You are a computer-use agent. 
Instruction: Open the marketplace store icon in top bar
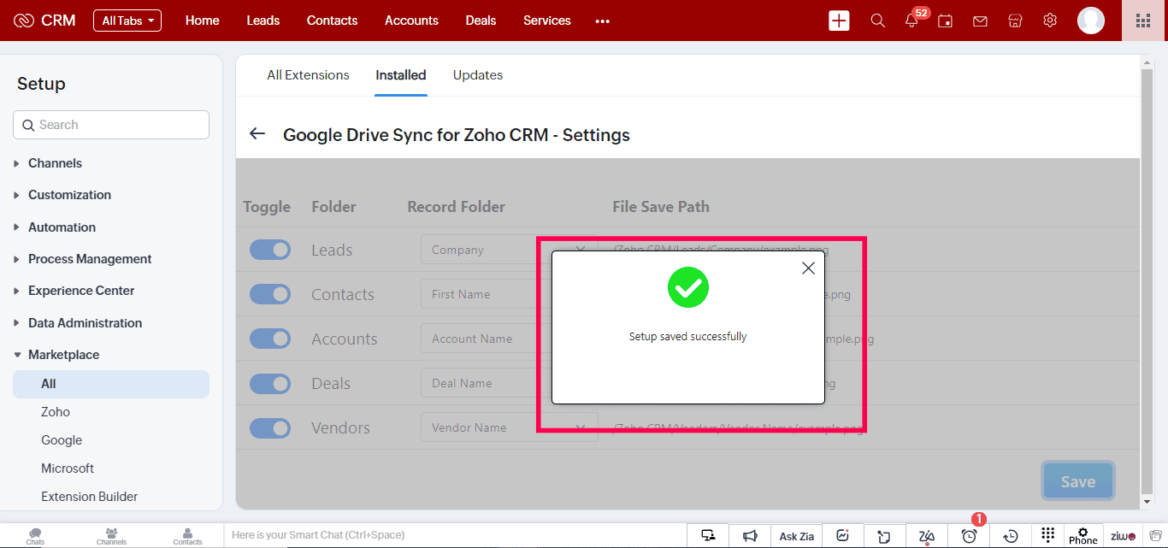tap(1015, 21)
